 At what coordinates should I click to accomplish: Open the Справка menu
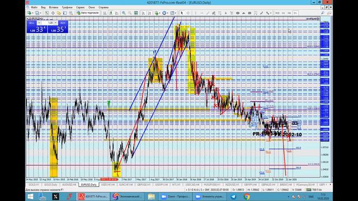[x=103, y=7]
